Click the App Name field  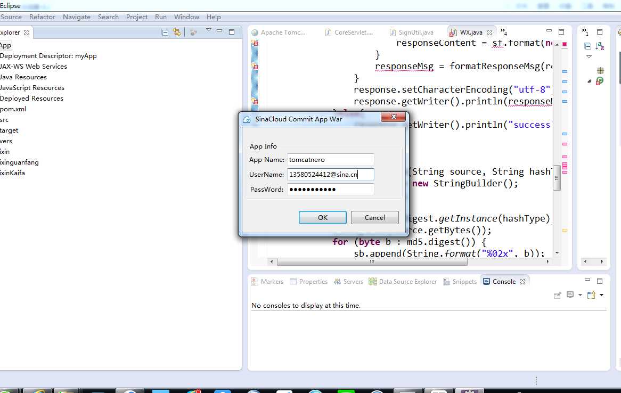click(330, 160)
